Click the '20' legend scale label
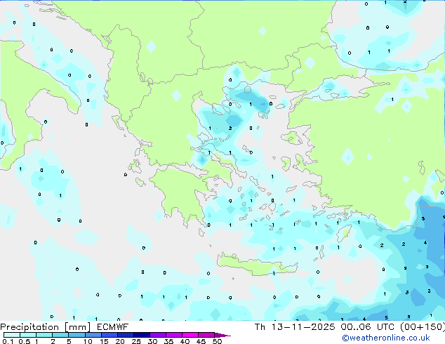The image size is (445, 344). click(120, 341)
